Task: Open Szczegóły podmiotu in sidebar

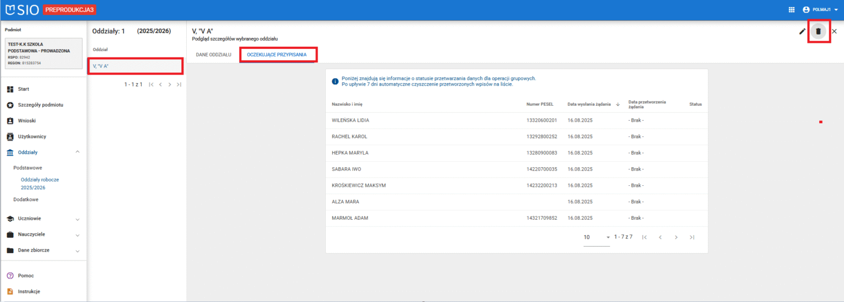Action: click(40, 105)
